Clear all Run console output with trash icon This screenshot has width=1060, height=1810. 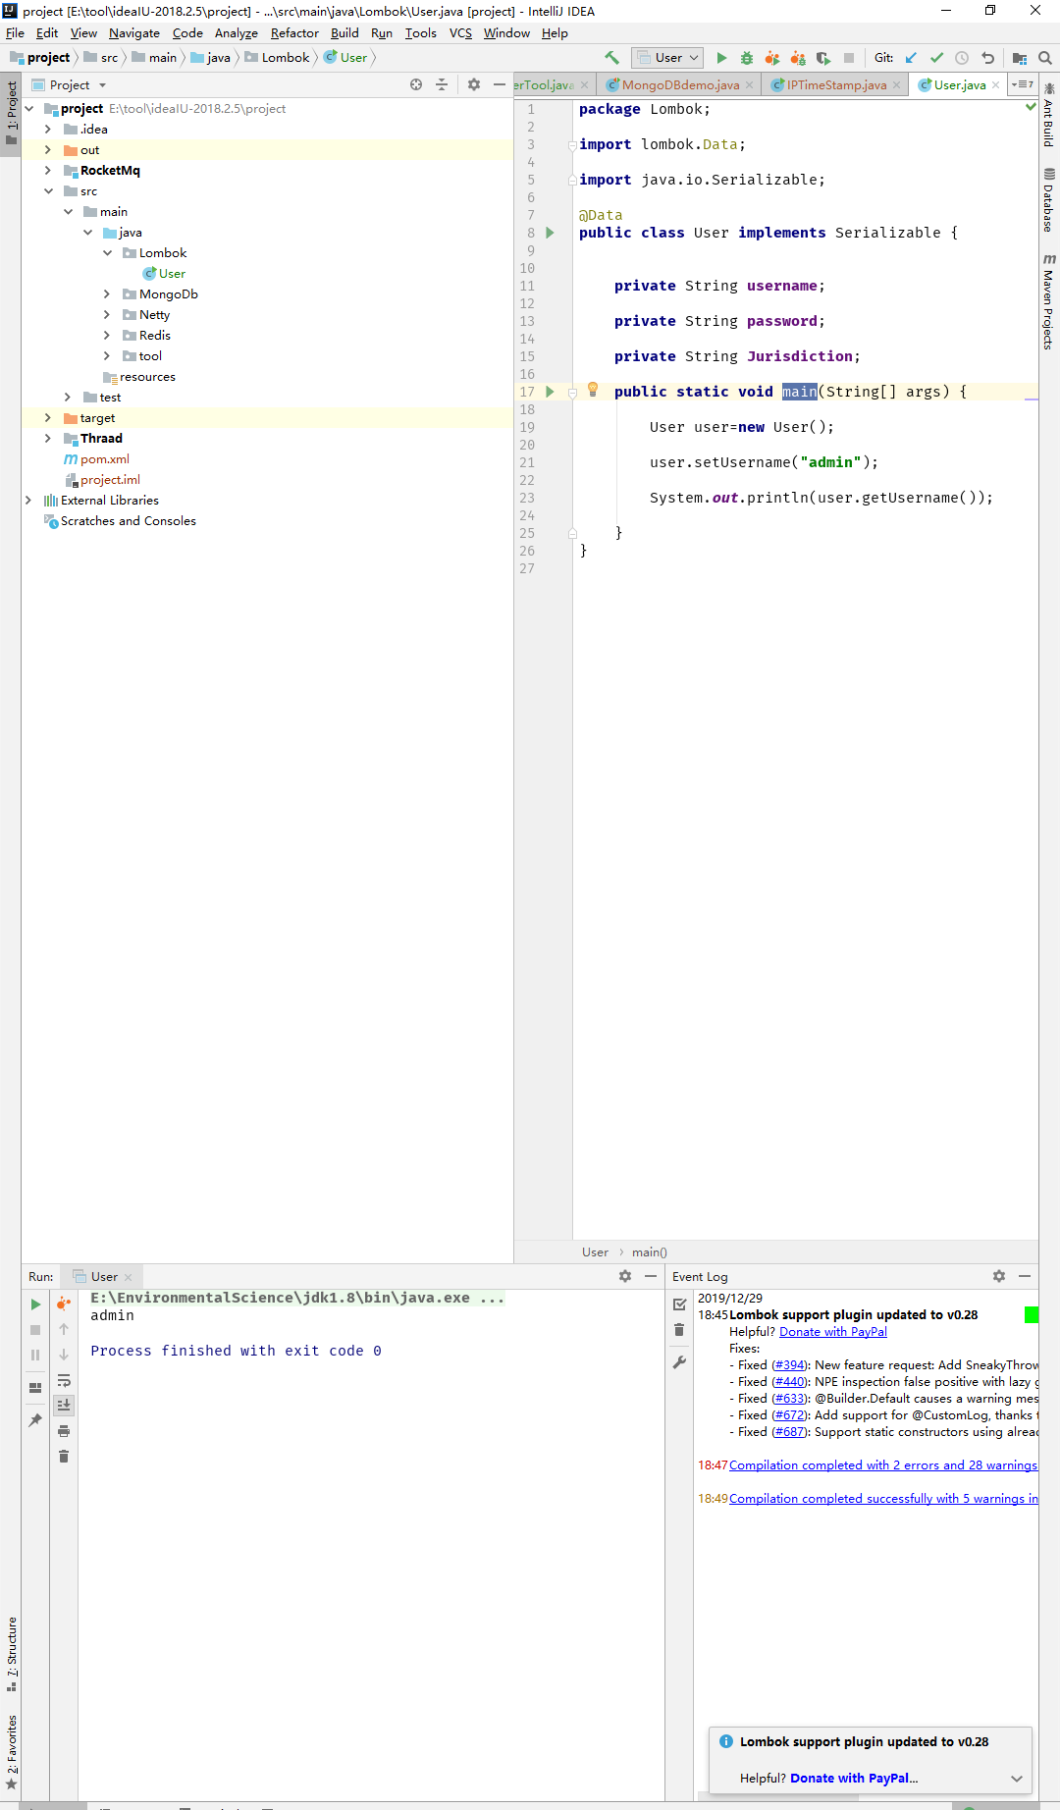click(64, 1457)
